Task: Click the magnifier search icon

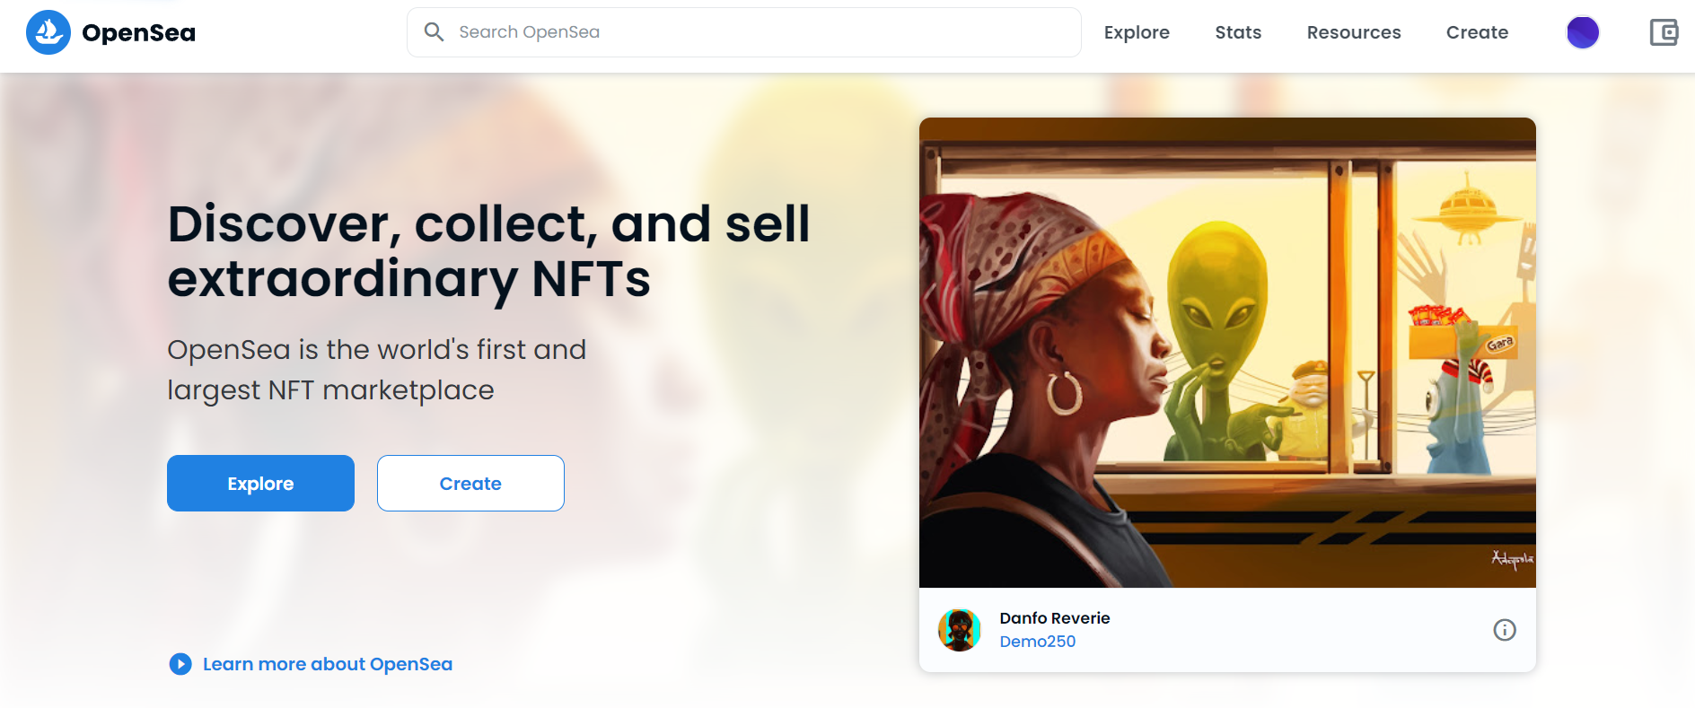Action: pyautogui.click(x=434, y=32)
